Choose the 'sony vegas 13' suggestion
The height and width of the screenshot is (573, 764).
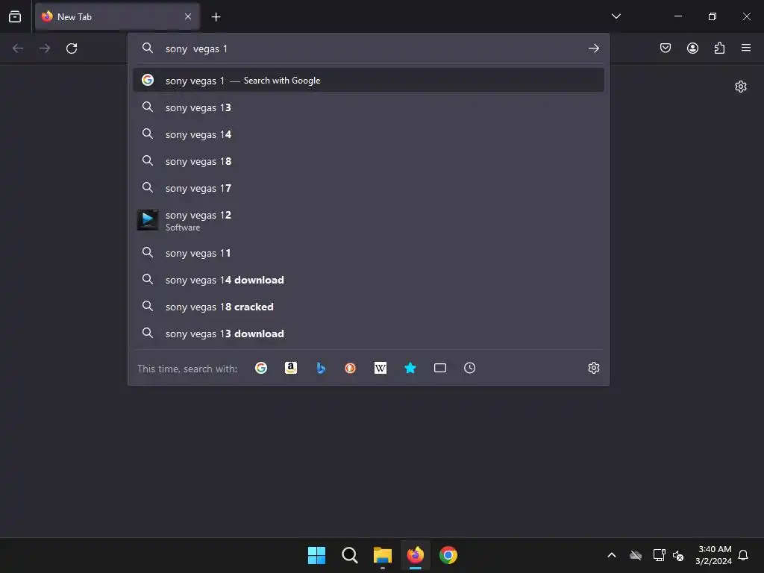pos(369,107)
